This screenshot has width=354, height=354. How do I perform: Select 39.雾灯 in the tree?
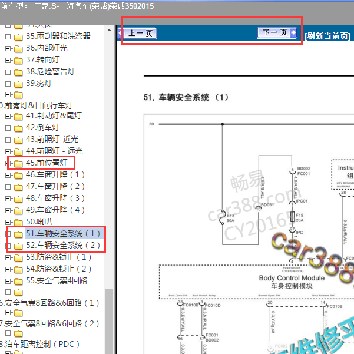coord(39,83)
